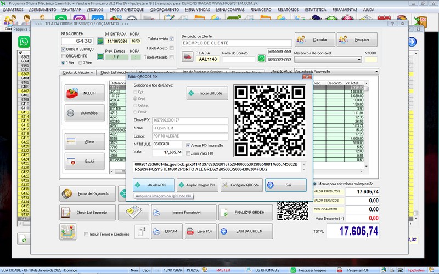Screen dimensions: 439x274
Task: Select the 2 Vias radio option
Action: (x=81, y=62)
